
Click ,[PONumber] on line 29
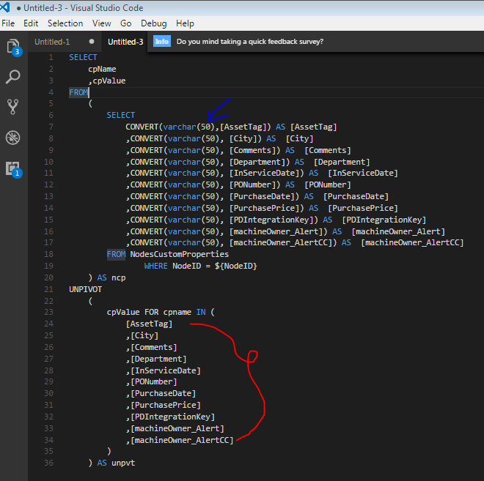151,381
